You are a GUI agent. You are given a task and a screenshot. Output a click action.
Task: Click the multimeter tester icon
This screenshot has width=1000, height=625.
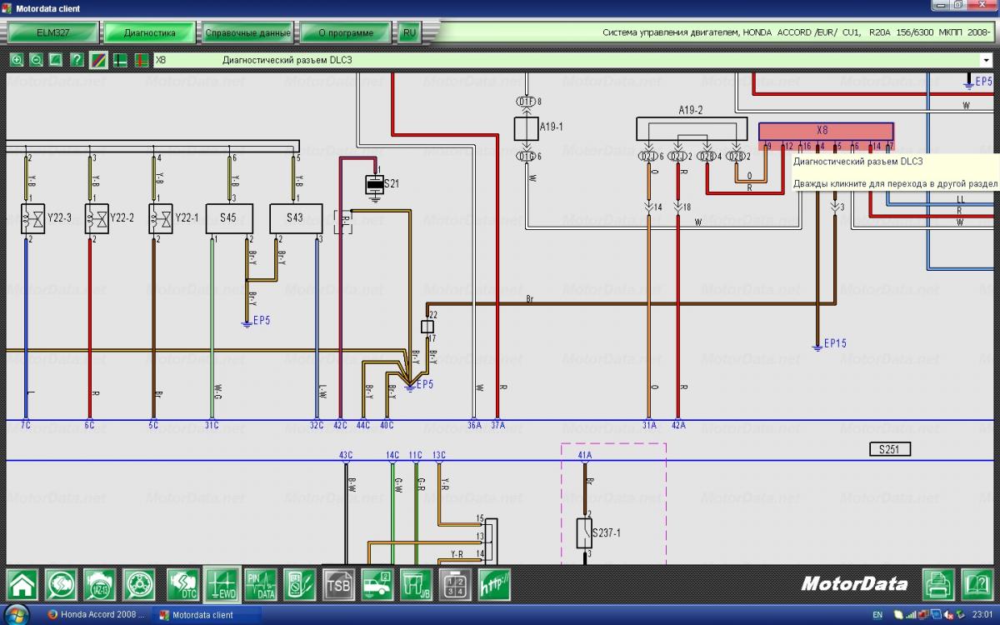[x=299, y=584]
